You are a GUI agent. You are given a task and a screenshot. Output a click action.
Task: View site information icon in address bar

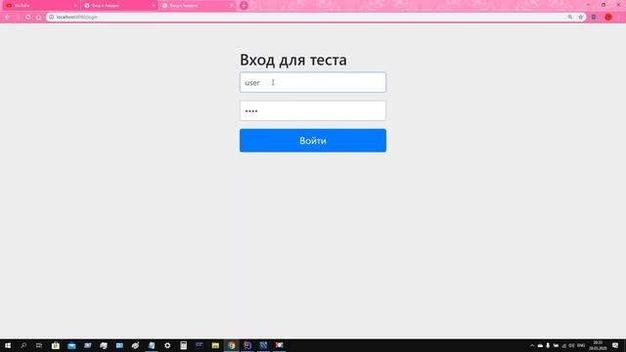(x=51, y=18)
